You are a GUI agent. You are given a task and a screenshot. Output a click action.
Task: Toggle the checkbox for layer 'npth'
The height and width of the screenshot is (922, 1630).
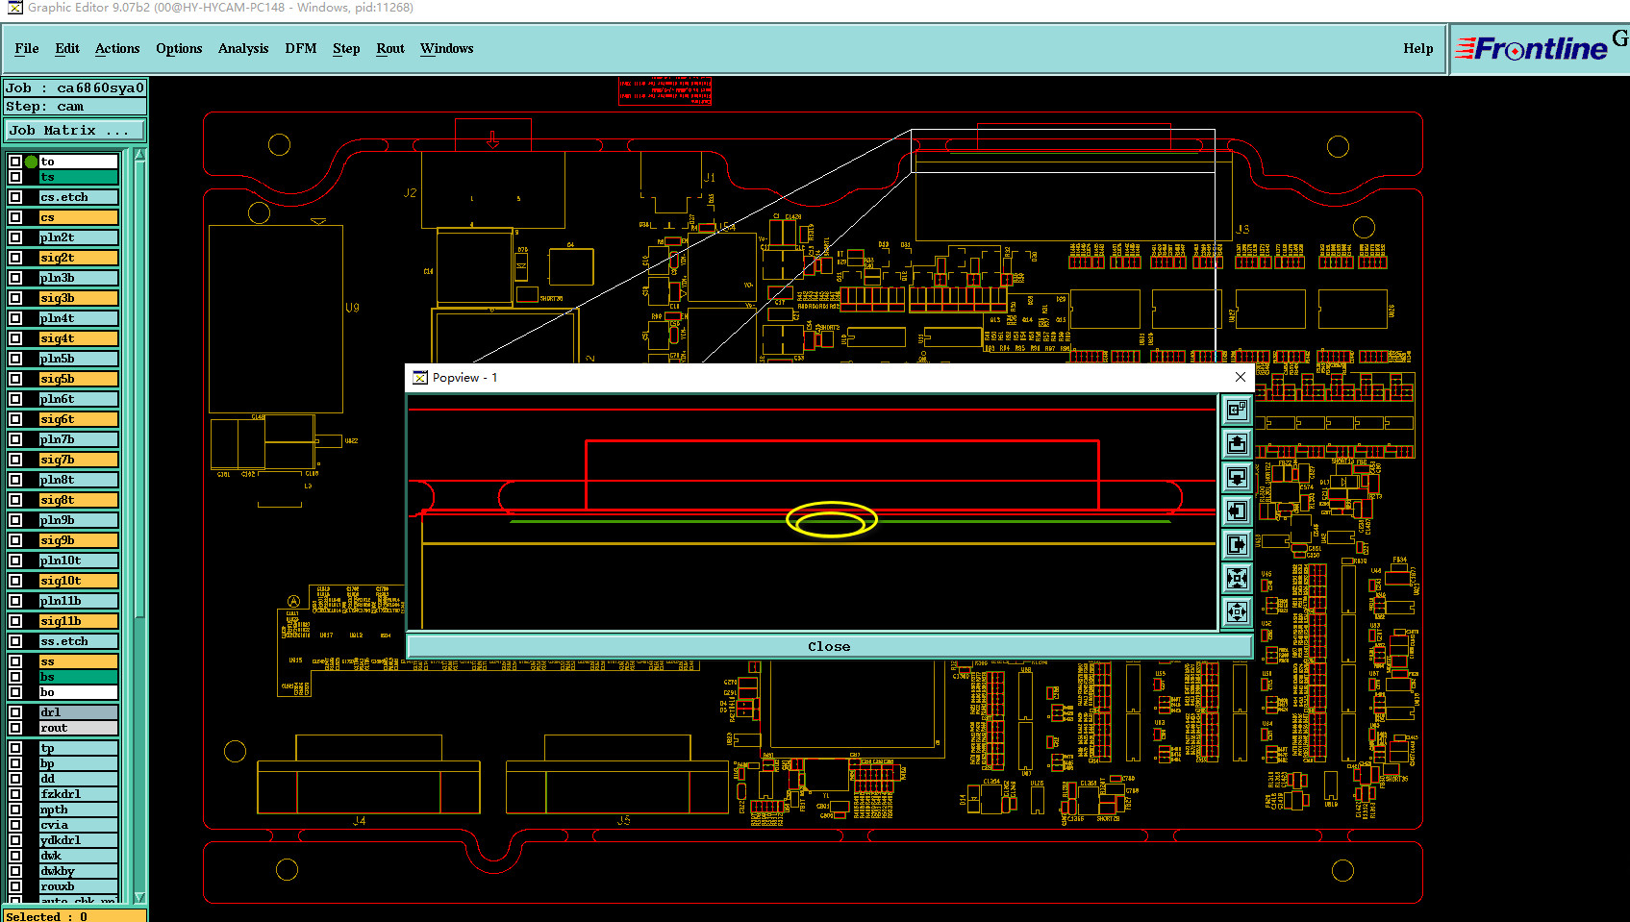pos(15,810)
